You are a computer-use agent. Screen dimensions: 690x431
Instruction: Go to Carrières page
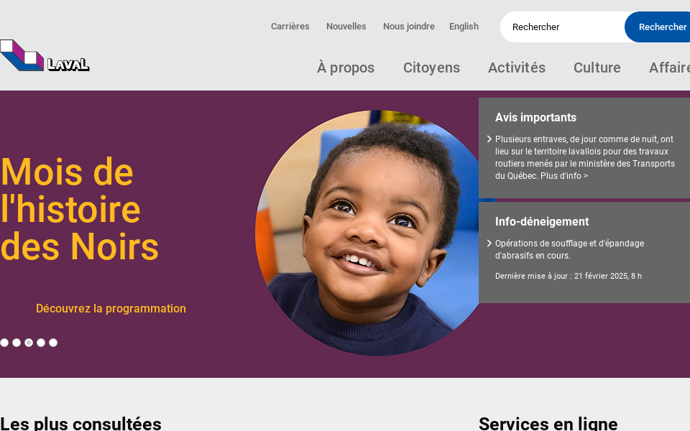(290, 27)
